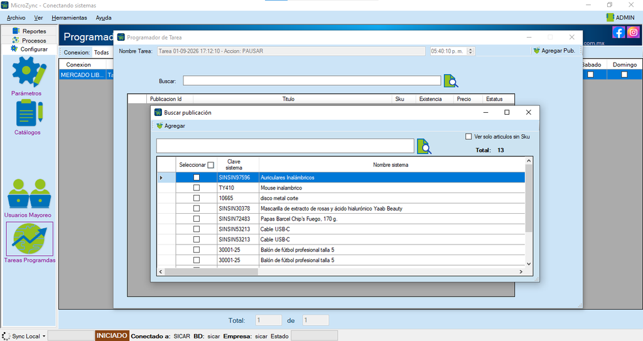Click Clave sistema column header
The height and width of the screenshot is (341, 643).
[238, 165]
